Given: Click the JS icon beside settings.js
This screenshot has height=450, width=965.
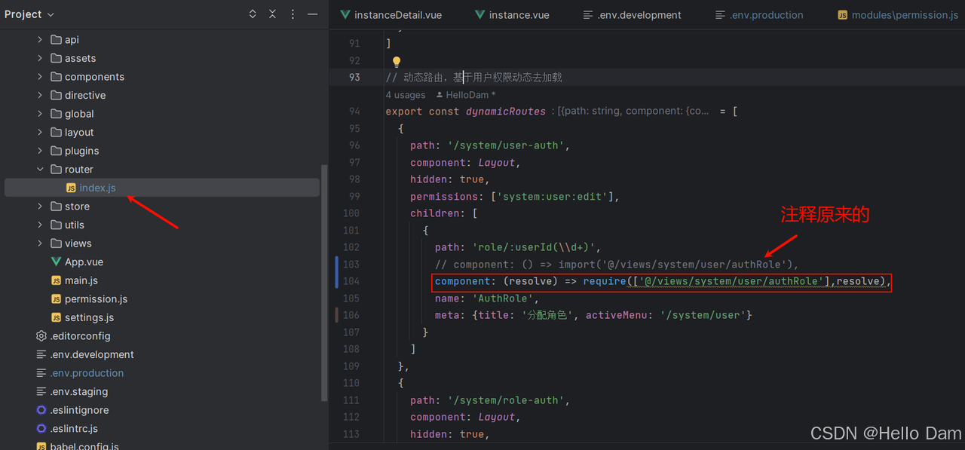Looking at the screenshot, I should coord(56,317).
